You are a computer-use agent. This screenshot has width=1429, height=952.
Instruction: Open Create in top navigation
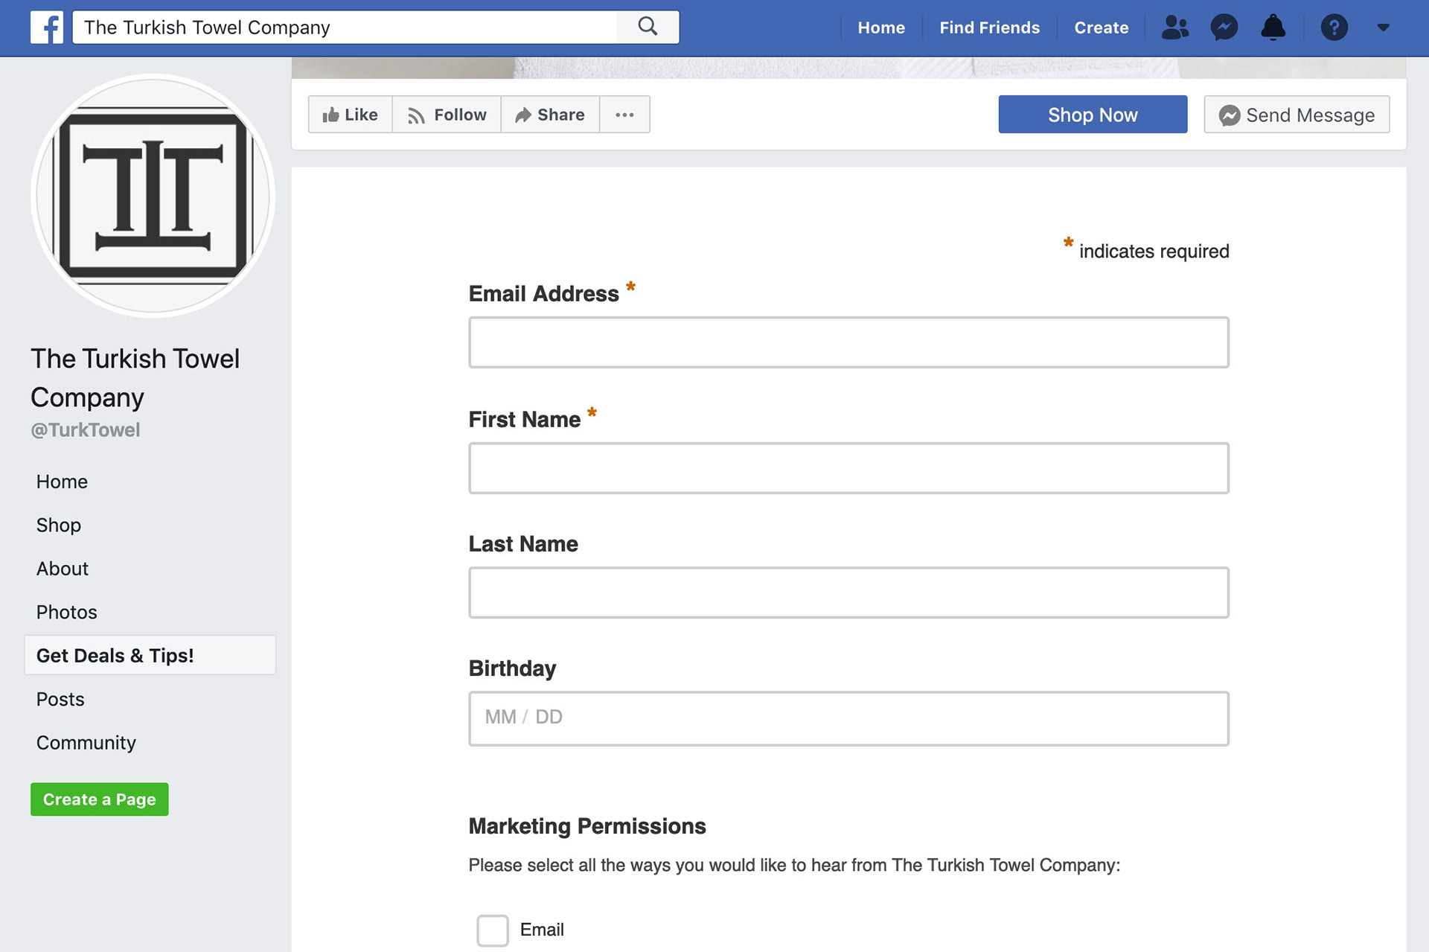tap(1102, 28)
